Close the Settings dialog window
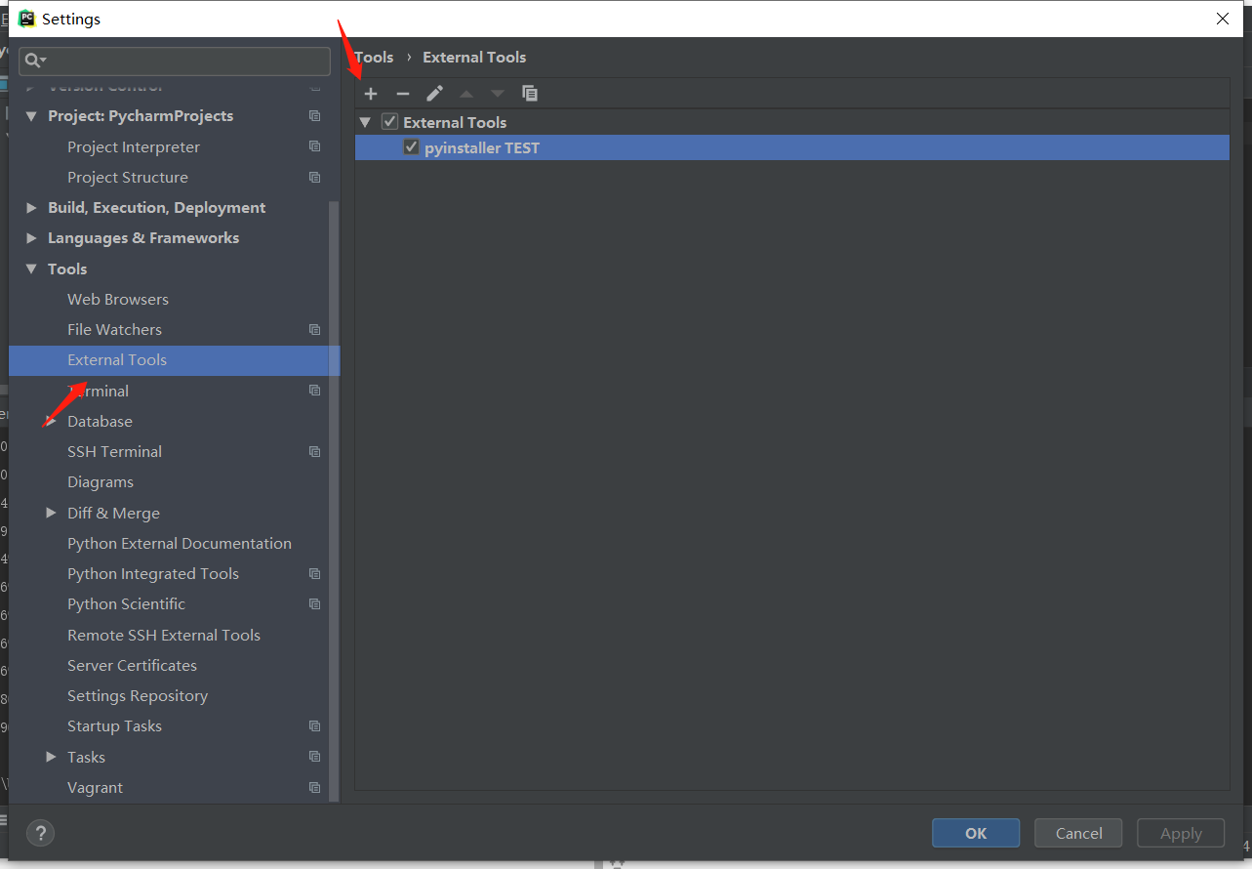 click(x=1223, y=19)
